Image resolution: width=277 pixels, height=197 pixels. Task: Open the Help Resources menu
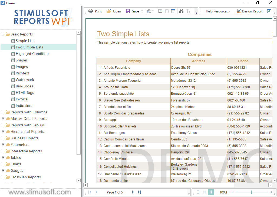point(218,11)
